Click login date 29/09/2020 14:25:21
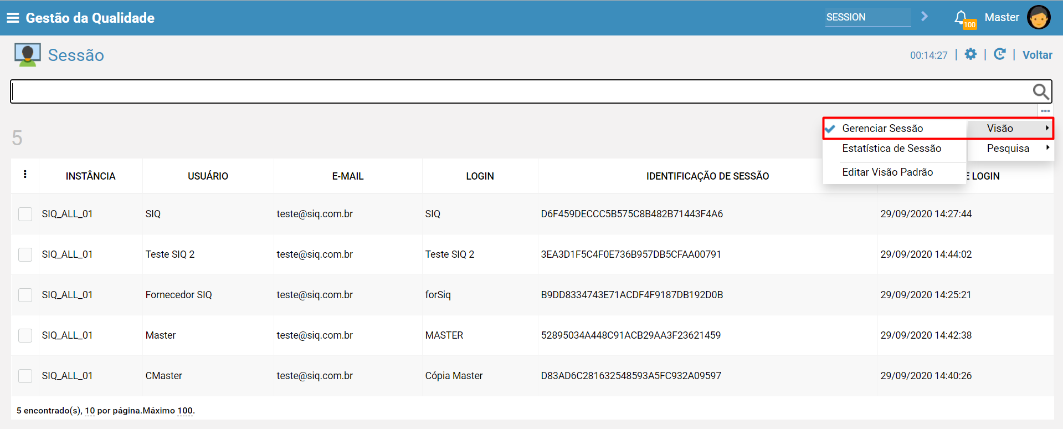This screenshot has width=1063, height=429. pos(926,295)
